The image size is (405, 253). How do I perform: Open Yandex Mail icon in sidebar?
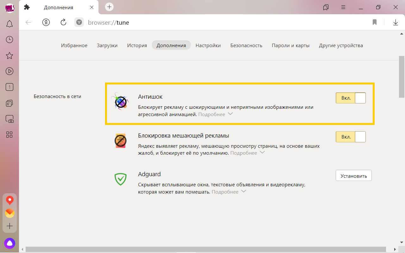click(10, 213)
